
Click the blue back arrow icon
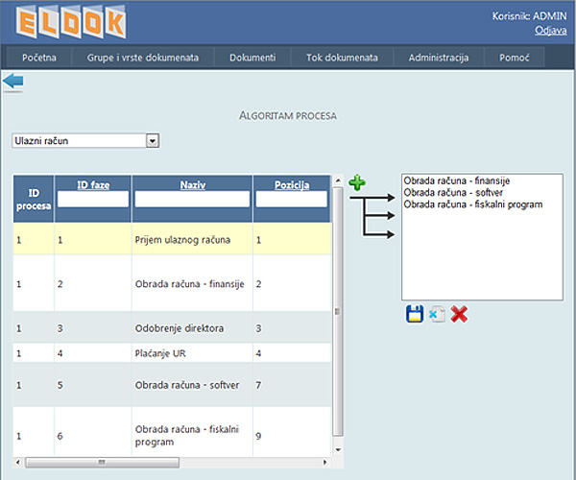[13, 83]
